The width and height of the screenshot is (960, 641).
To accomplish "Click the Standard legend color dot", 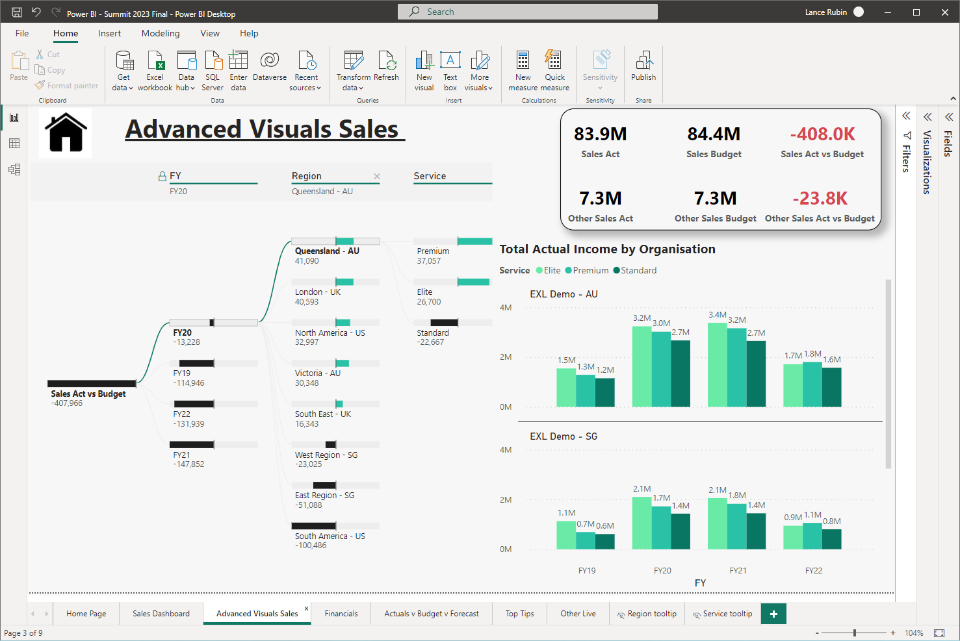I will pyautogui.click(x=616, y=271).
